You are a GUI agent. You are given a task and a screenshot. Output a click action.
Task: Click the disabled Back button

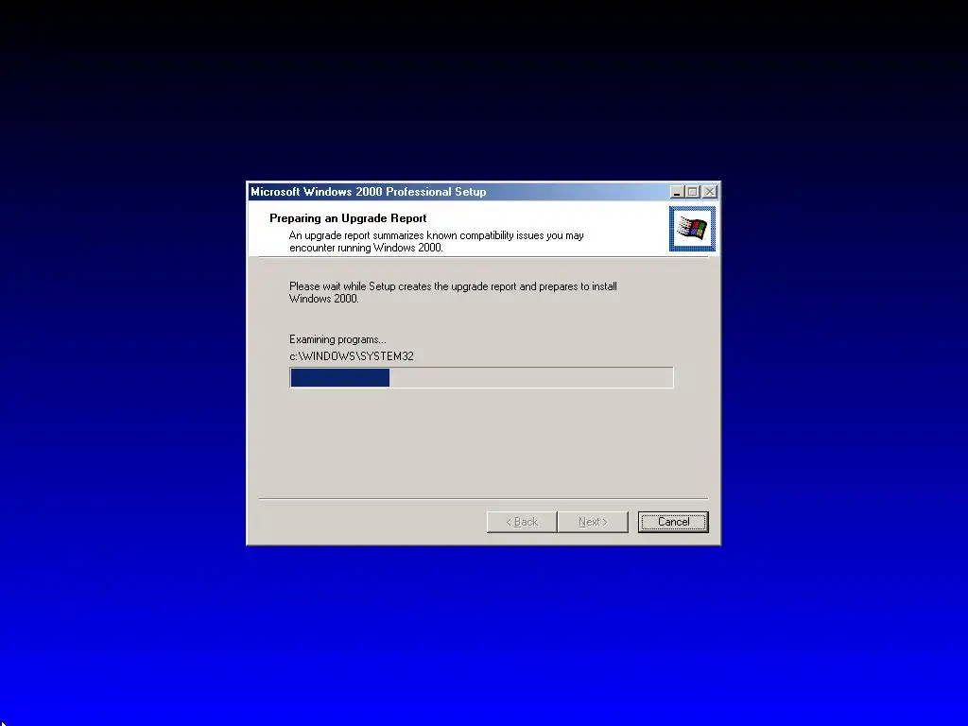[522, 522]
